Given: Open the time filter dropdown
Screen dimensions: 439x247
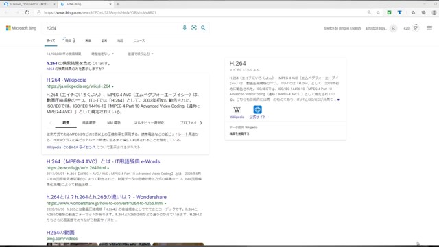Looking at the screenshot, I should click(x=102, y=54).
